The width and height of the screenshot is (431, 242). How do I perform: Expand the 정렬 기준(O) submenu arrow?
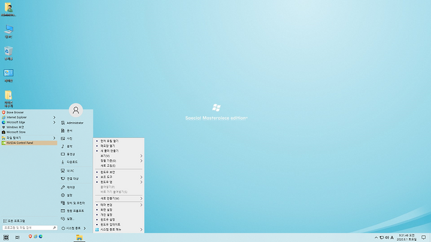(x=141, y=161)
